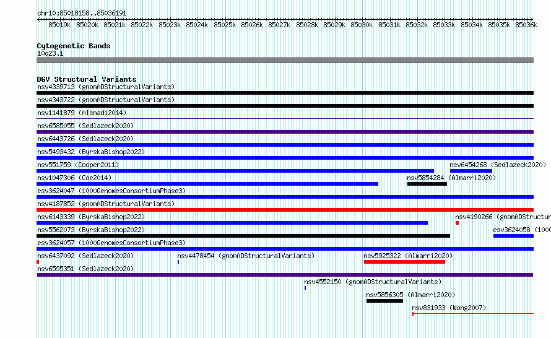Click the red bar for nsv4187852

pos(285,210)
